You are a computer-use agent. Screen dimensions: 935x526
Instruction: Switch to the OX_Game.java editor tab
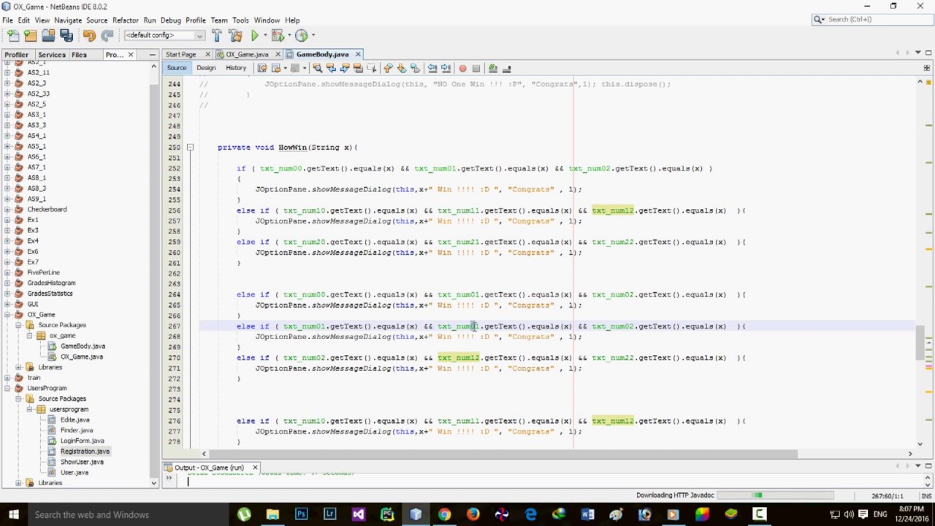pyautogui.click(x=247, y=54)
